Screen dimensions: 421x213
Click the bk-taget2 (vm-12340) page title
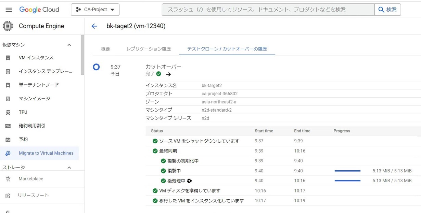(x=136, y=26)
